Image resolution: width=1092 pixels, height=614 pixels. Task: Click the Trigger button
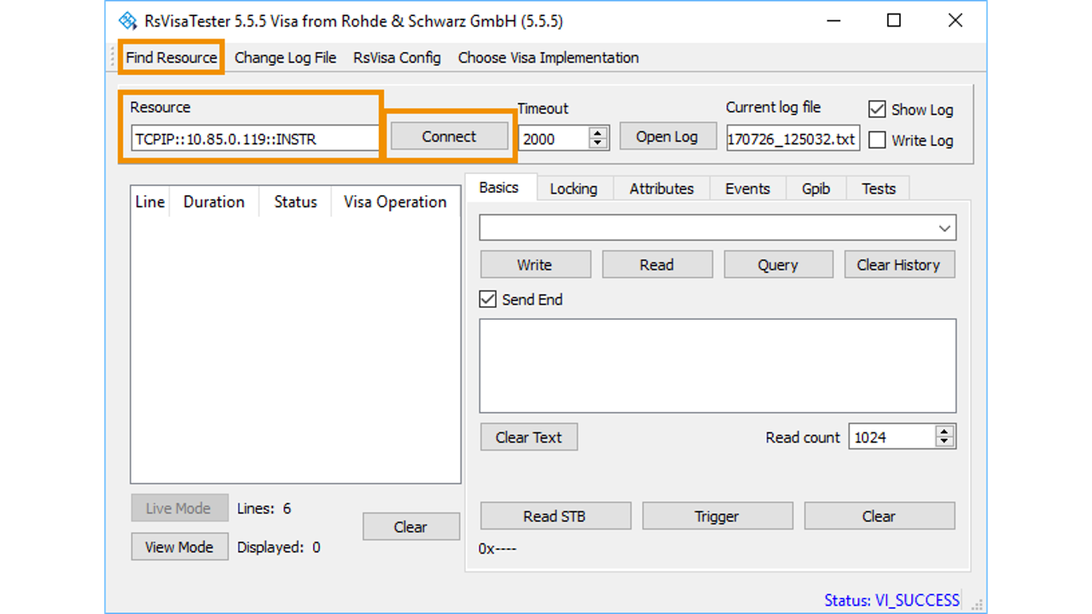717,516
